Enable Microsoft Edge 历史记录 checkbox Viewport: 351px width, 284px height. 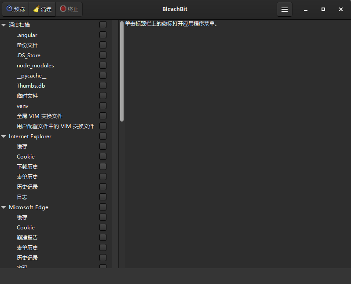pyautogui.click(x=103, y=258)
